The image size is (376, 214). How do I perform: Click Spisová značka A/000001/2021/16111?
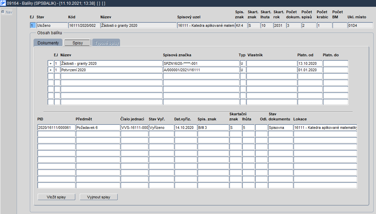coord(201,70)
